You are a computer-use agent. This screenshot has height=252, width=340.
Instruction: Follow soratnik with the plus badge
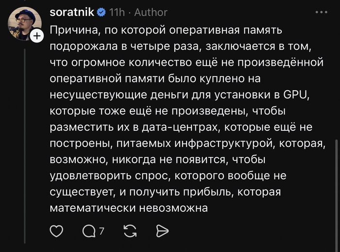37,36
